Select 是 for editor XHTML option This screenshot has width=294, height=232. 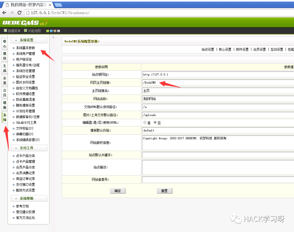[145, 122]
